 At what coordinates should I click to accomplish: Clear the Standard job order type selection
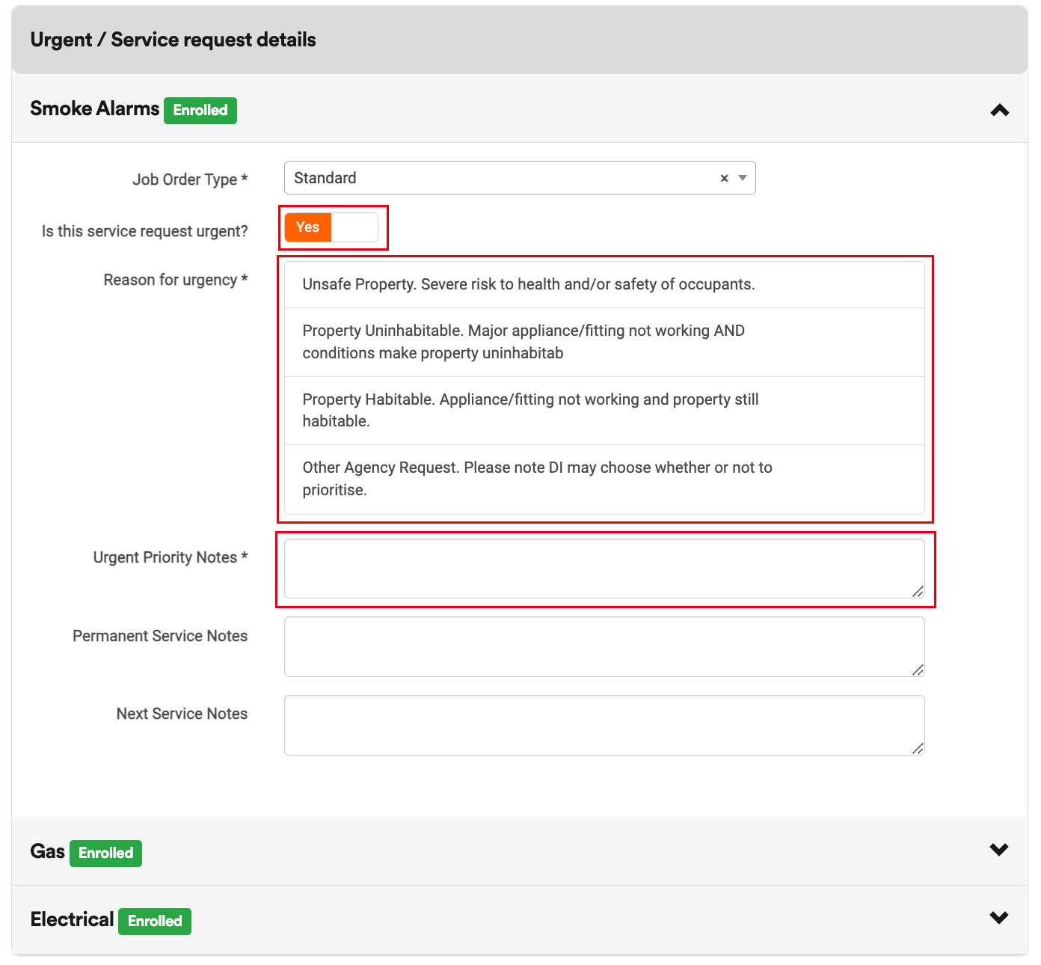click(x=724, y=178)
